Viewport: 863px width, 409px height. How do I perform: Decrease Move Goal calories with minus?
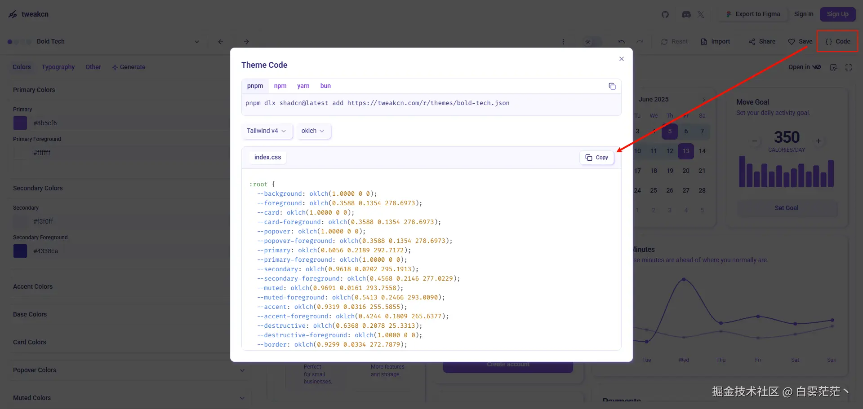pos(755,141)
